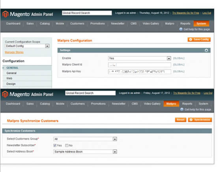Click the Settings section header bar
This screenshot has height=172, width=219.
pyautogui.click(x=134, y=50)
